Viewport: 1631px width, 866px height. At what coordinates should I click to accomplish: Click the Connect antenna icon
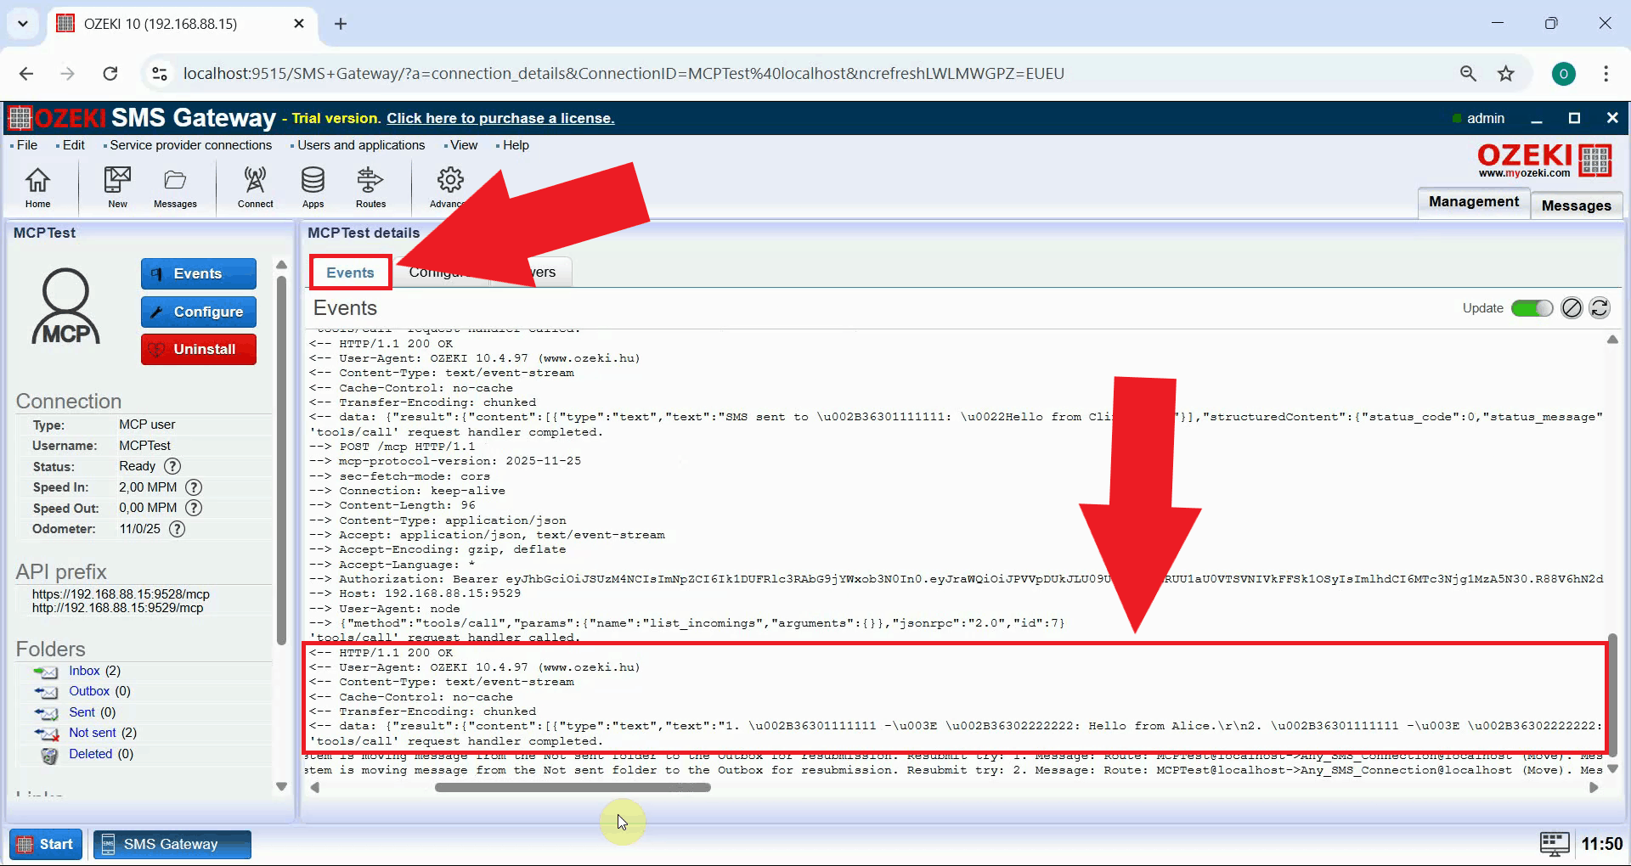click(x=255, y=187)
